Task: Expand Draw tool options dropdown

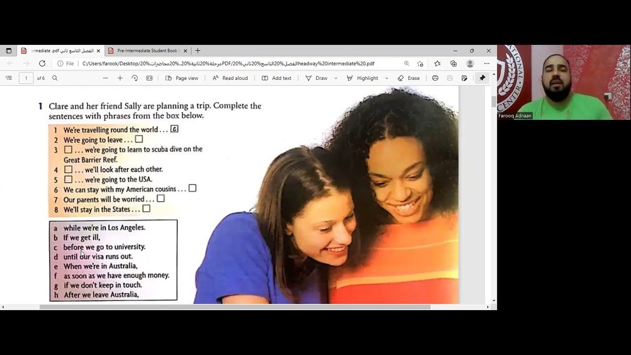Action: [336, 78]
